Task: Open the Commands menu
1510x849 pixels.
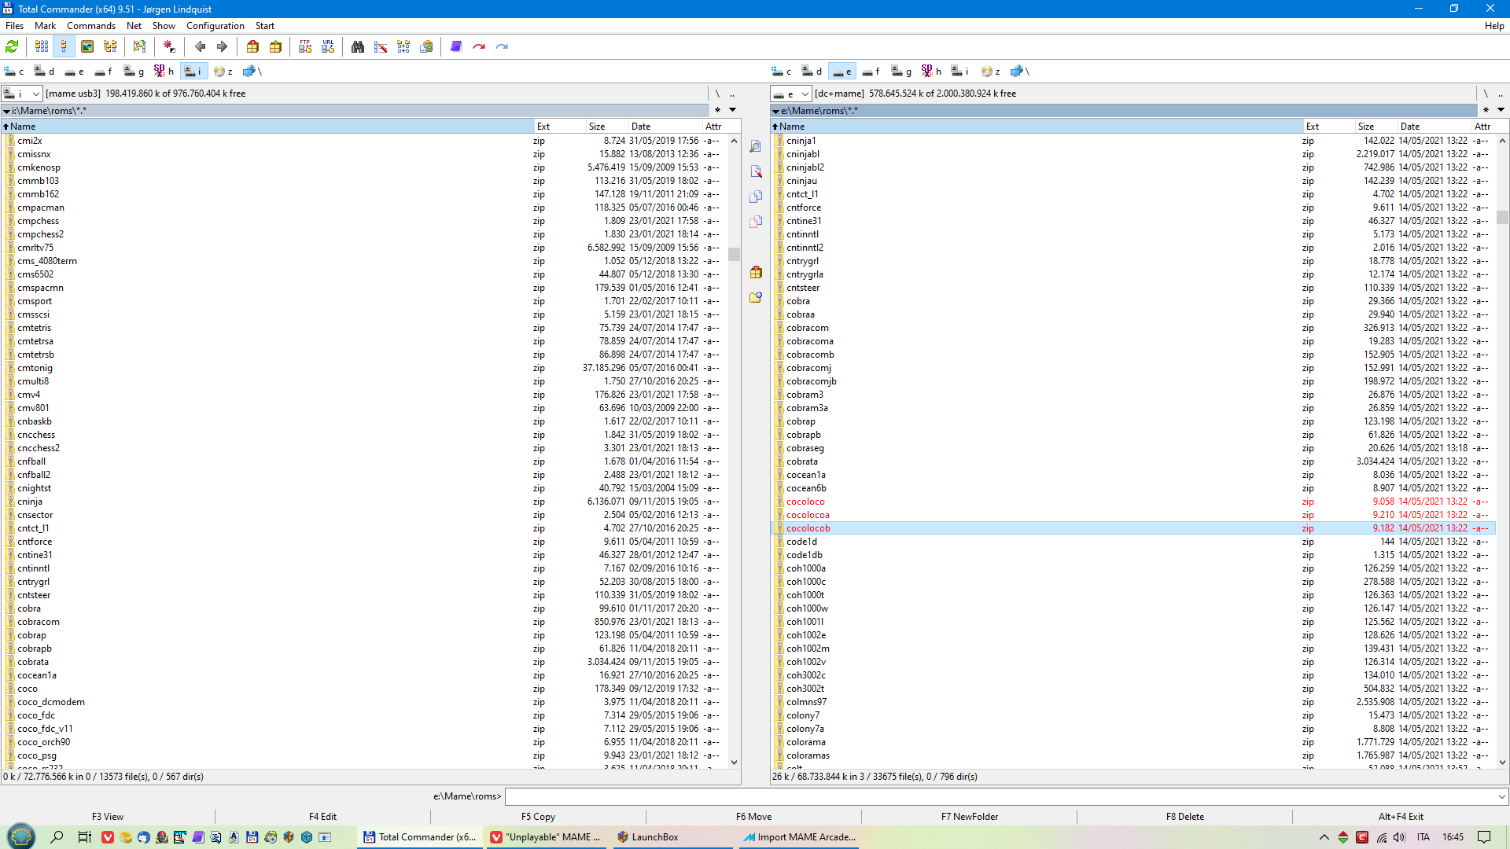Action: (x=91, y=26)
